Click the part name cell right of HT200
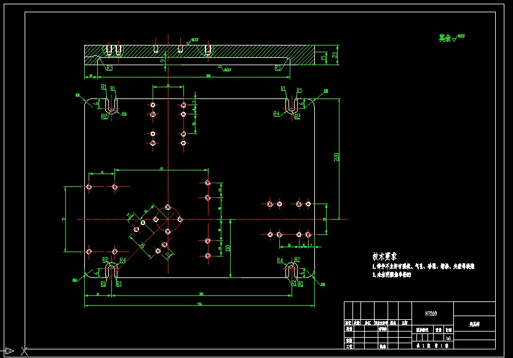513x358 pixels. click(x=474, y=324)
